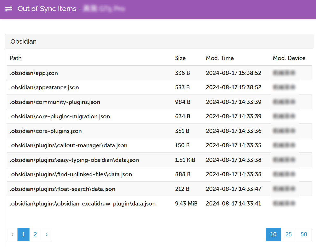Image resolution: width=316 pixels, height=247 pixels.
Task: Go to page 2 of results
Action: [x=35, y=234]
